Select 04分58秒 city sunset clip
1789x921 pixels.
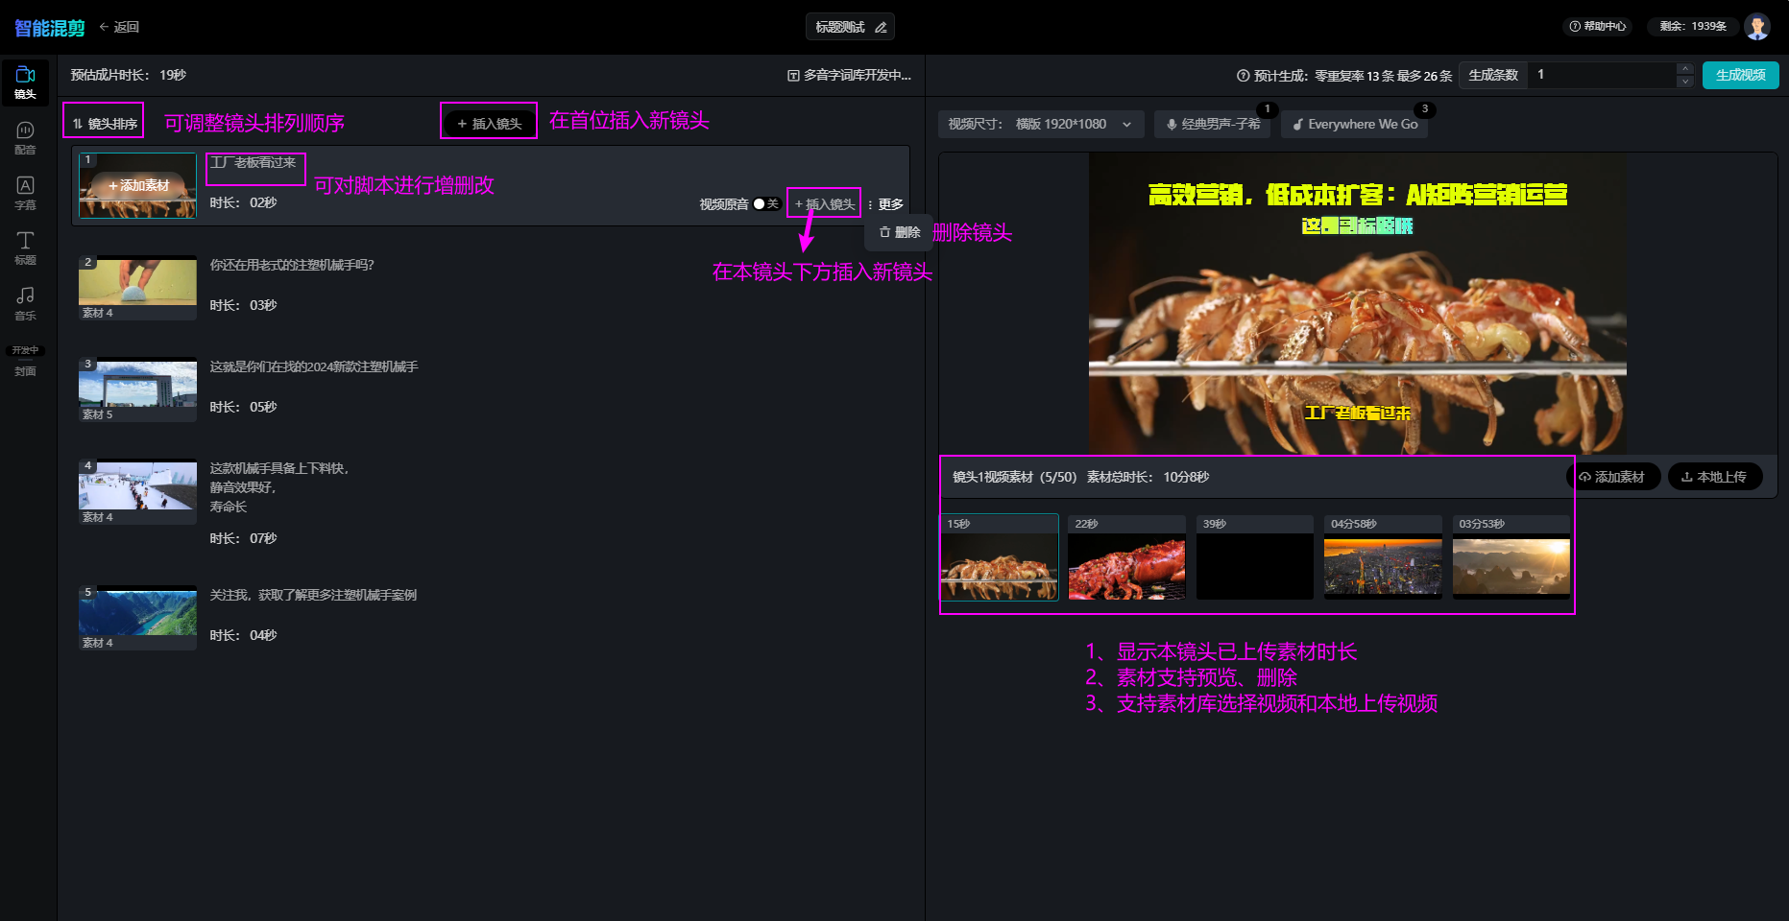pyautogui.click(x=1383, y=557)
